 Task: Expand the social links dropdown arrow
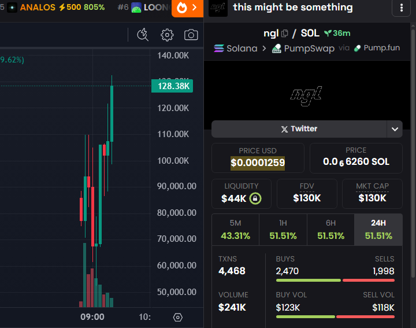point(395,129)
